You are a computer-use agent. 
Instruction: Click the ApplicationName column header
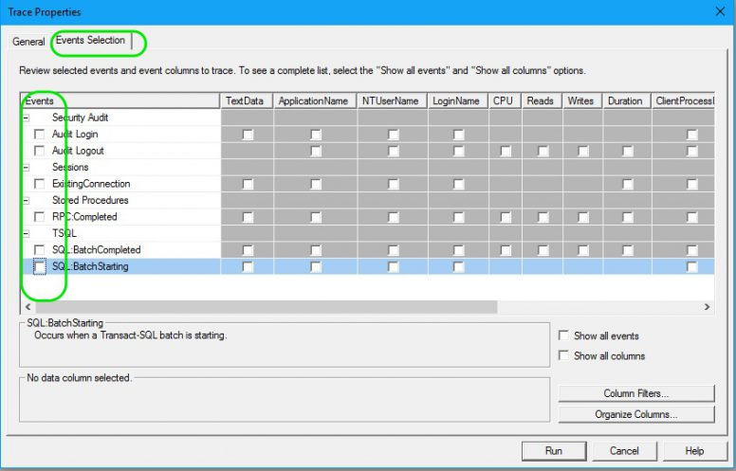(x=315, y=100)
